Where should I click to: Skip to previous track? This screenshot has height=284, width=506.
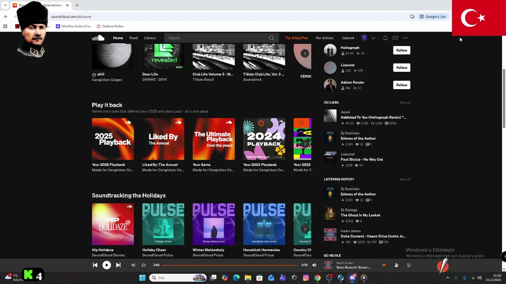[95, 265]
